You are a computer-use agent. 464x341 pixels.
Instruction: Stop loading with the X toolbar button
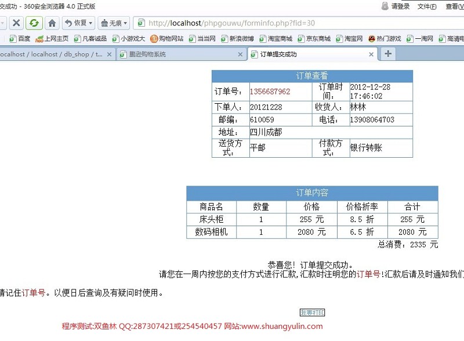pyautogui.click(x=17, y=23)
